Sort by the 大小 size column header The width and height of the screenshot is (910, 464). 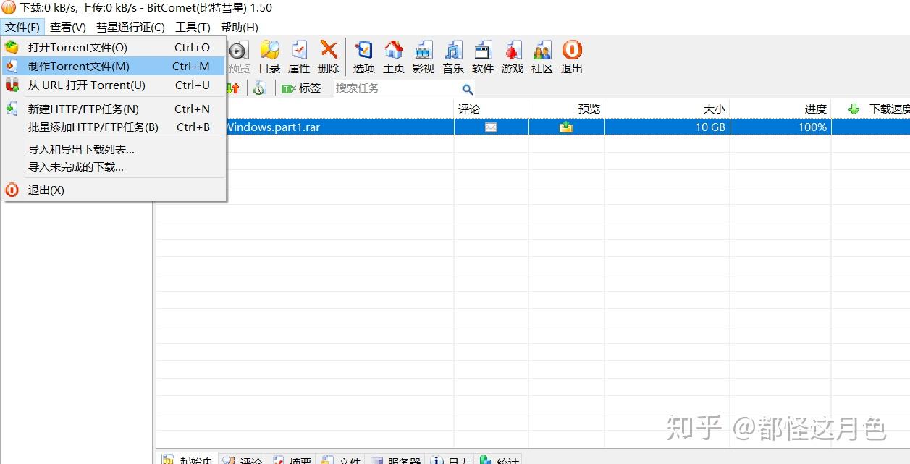[x=667, y=109]
